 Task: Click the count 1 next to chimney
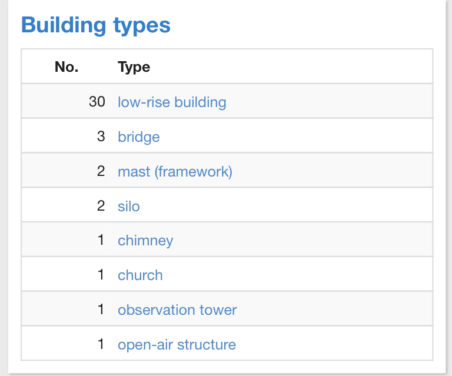point(101,241)
